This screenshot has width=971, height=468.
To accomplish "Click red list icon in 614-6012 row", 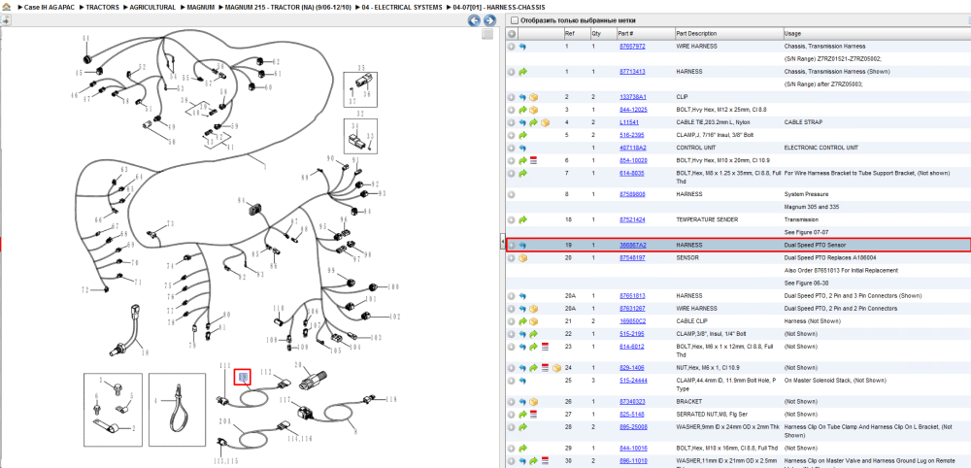I will (545, 347).
